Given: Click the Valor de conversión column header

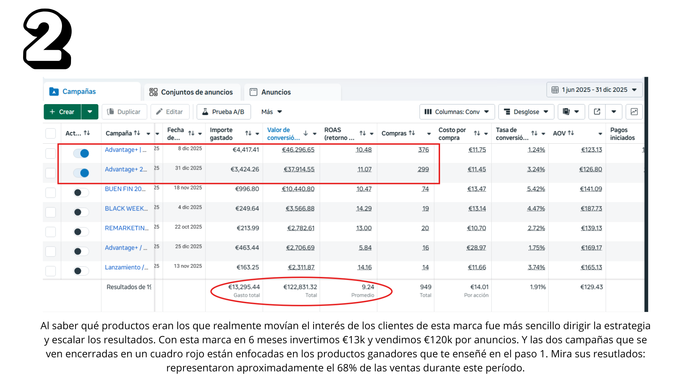Looking at the screenshot, I should 283,134.
